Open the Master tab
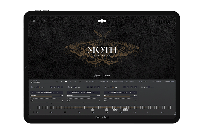203x134 pixels. [170, 82]
